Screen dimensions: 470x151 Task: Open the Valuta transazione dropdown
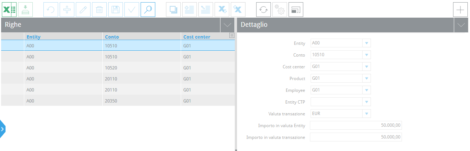pyautogui.click(x=367, y=114)
